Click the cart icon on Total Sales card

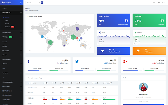tap(162, 20)
